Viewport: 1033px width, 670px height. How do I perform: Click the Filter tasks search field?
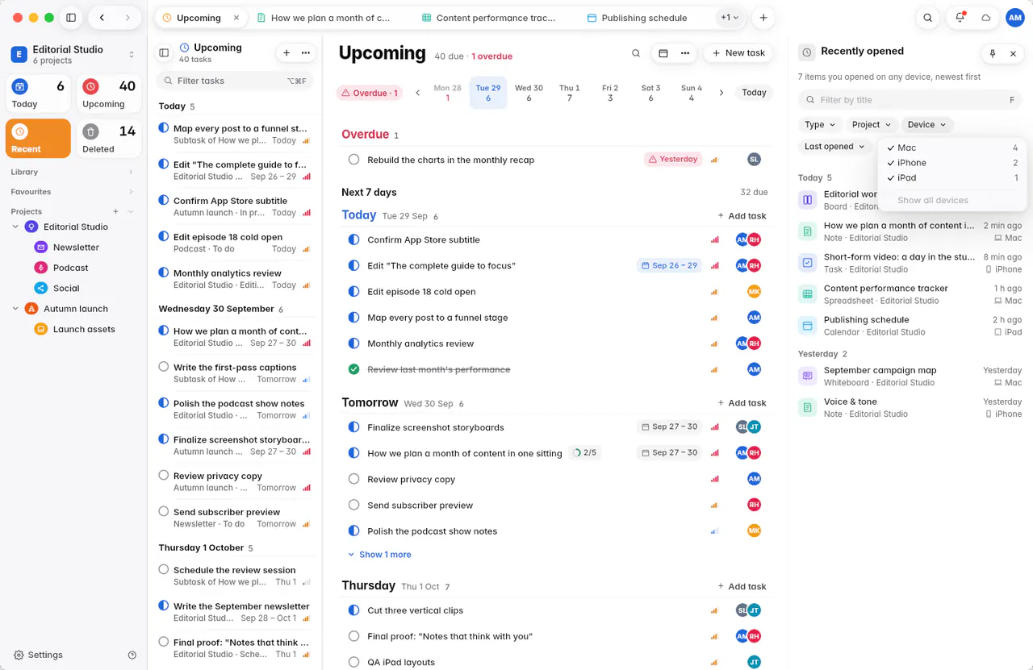point(234,81)
